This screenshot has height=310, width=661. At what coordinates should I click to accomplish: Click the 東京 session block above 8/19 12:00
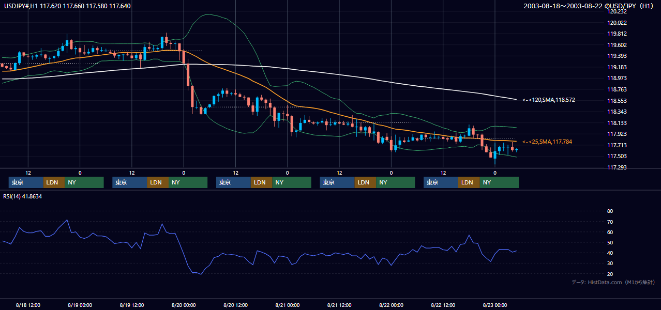pos(130,182)
